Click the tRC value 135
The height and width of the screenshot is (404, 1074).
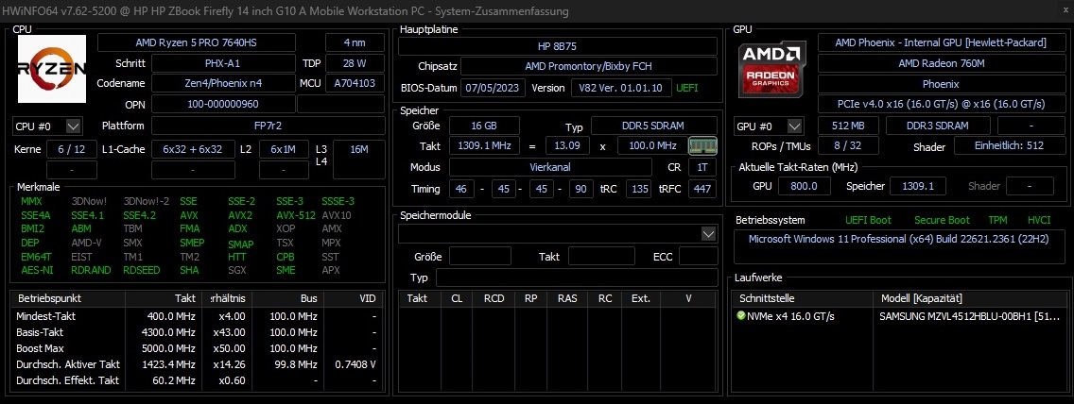pyautogui.click(x=638, y=190)
